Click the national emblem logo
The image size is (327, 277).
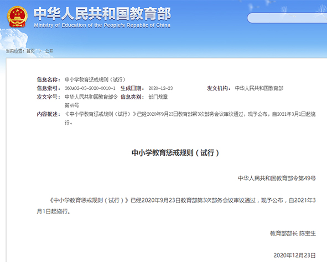click(17, 17)
